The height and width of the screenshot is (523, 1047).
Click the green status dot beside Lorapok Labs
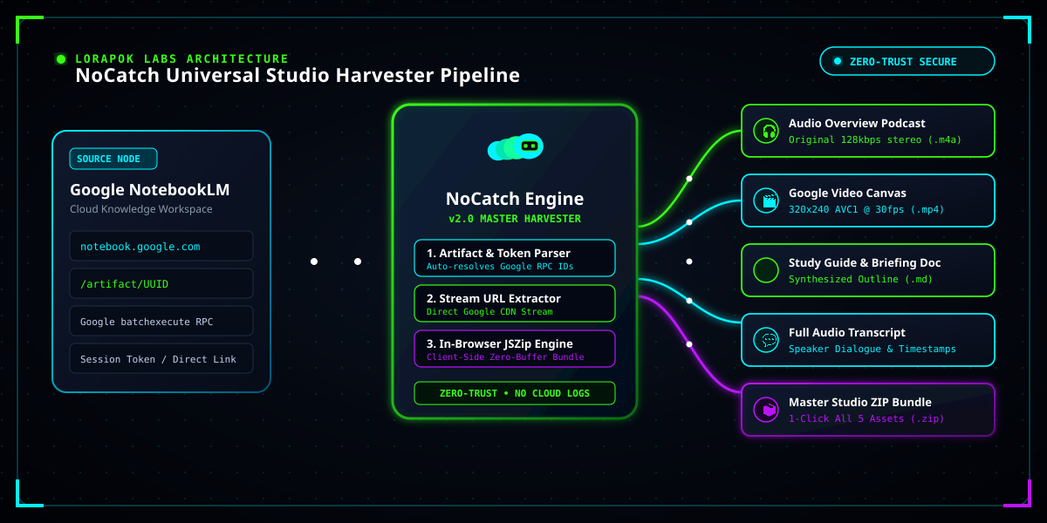pyautogui.click(x=61, y=59)
